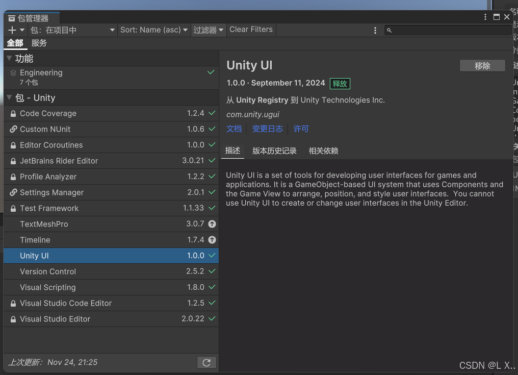Switch to the 全部 tab

click(x=15, y=43)
